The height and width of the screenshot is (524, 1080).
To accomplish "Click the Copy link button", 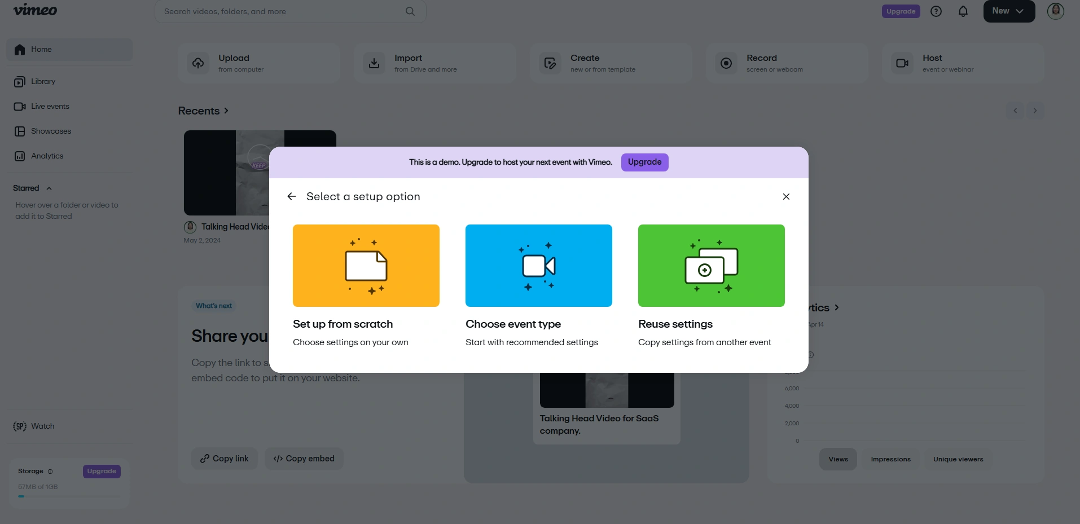I will tap(224, 459).
